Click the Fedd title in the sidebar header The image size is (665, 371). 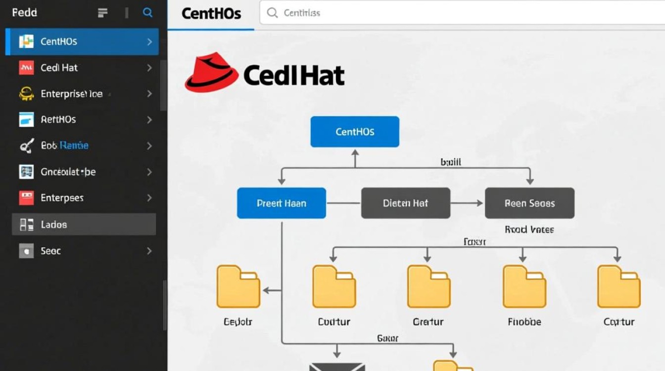24,12
